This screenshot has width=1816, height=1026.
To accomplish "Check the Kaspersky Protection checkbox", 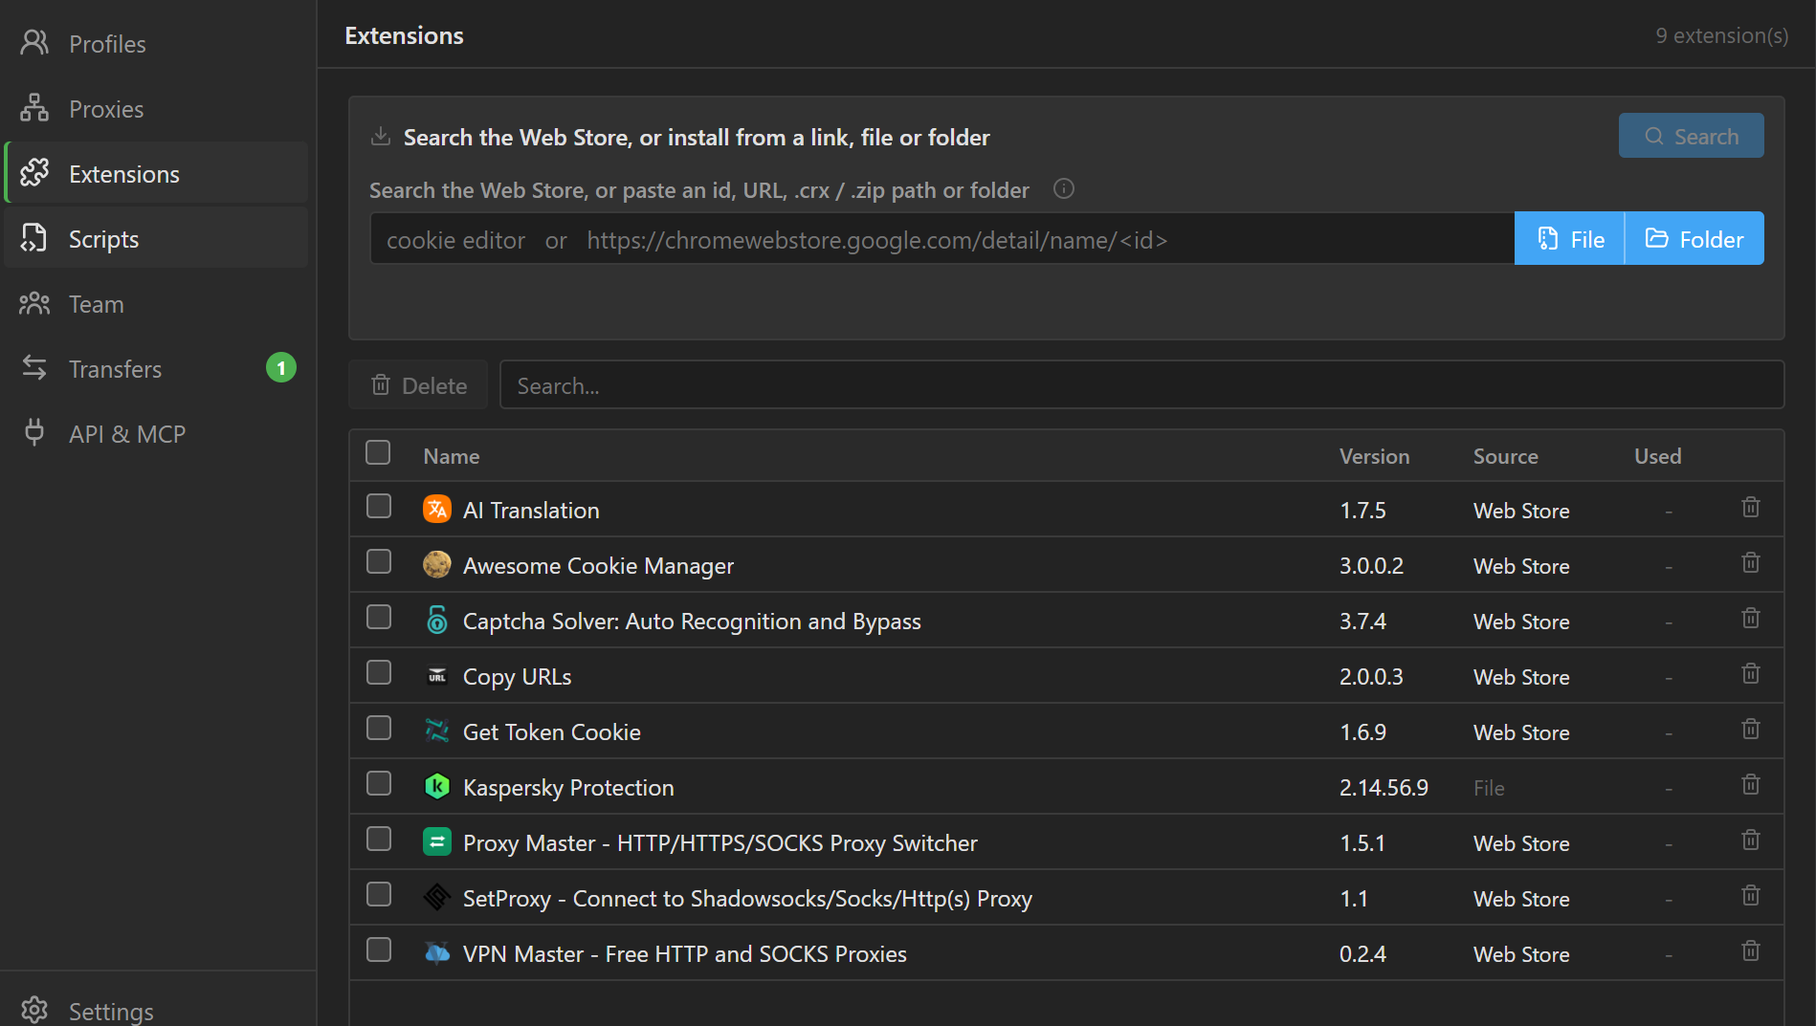I will pyautogui.click(x=379, y=783).
